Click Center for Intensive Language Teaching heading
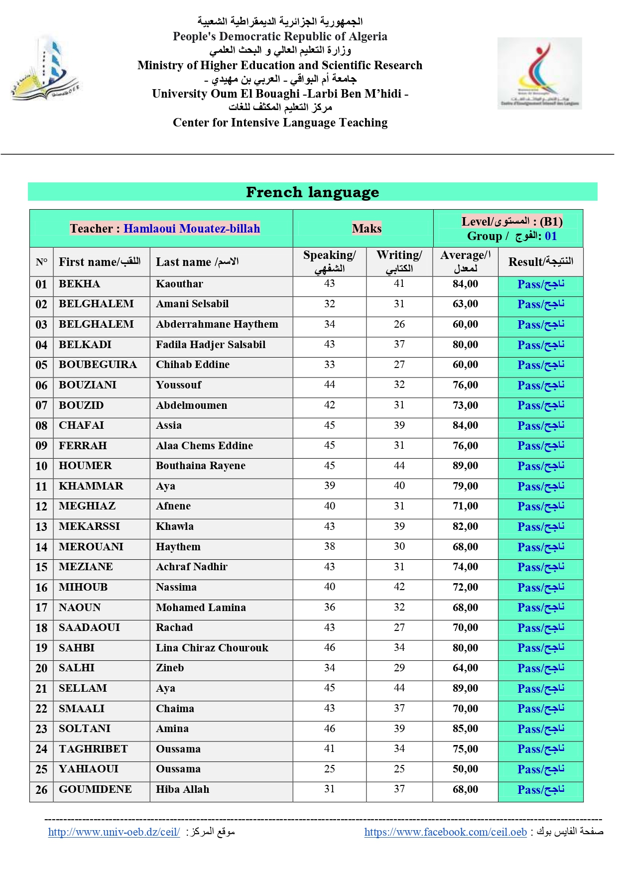The image size is (618, 874). point(280,123)
